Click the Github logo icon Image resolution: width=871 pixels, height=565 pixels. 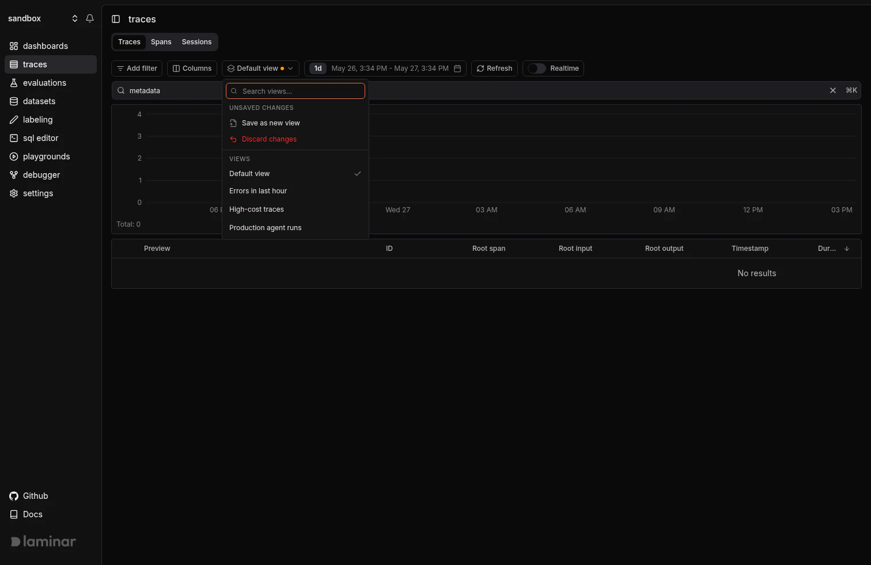click(x=14, y=496)
